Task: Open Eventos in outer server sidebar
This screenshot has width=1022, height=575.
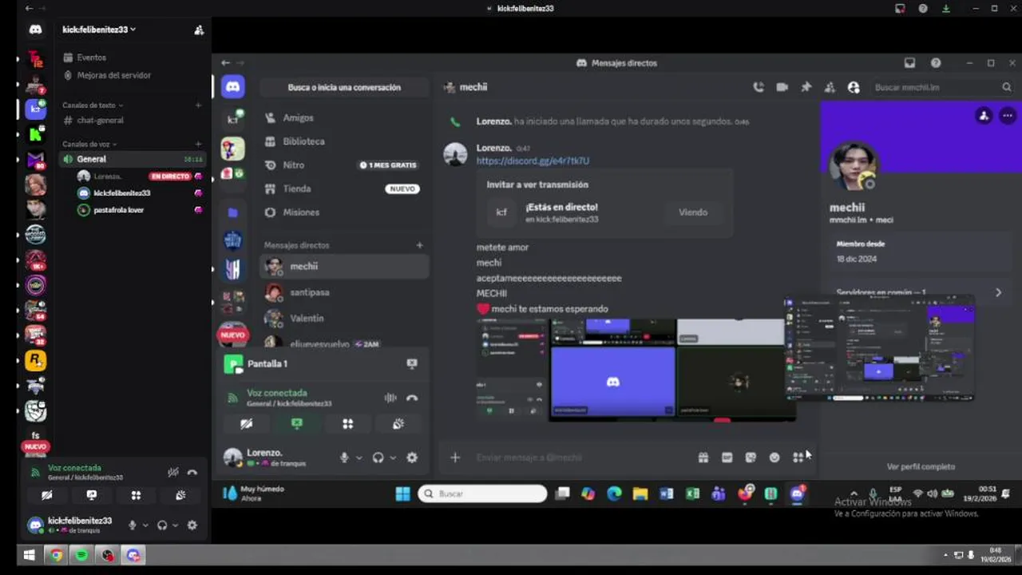Action: tap(92, 57)
